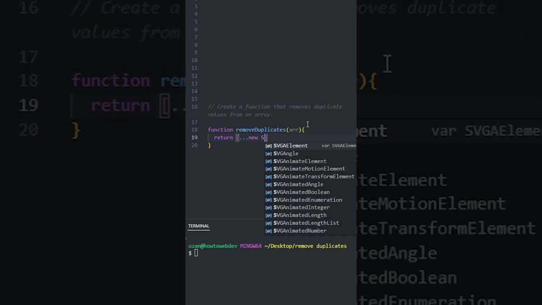Click line number 19 in gutter
542x305 pixels.
194,137
